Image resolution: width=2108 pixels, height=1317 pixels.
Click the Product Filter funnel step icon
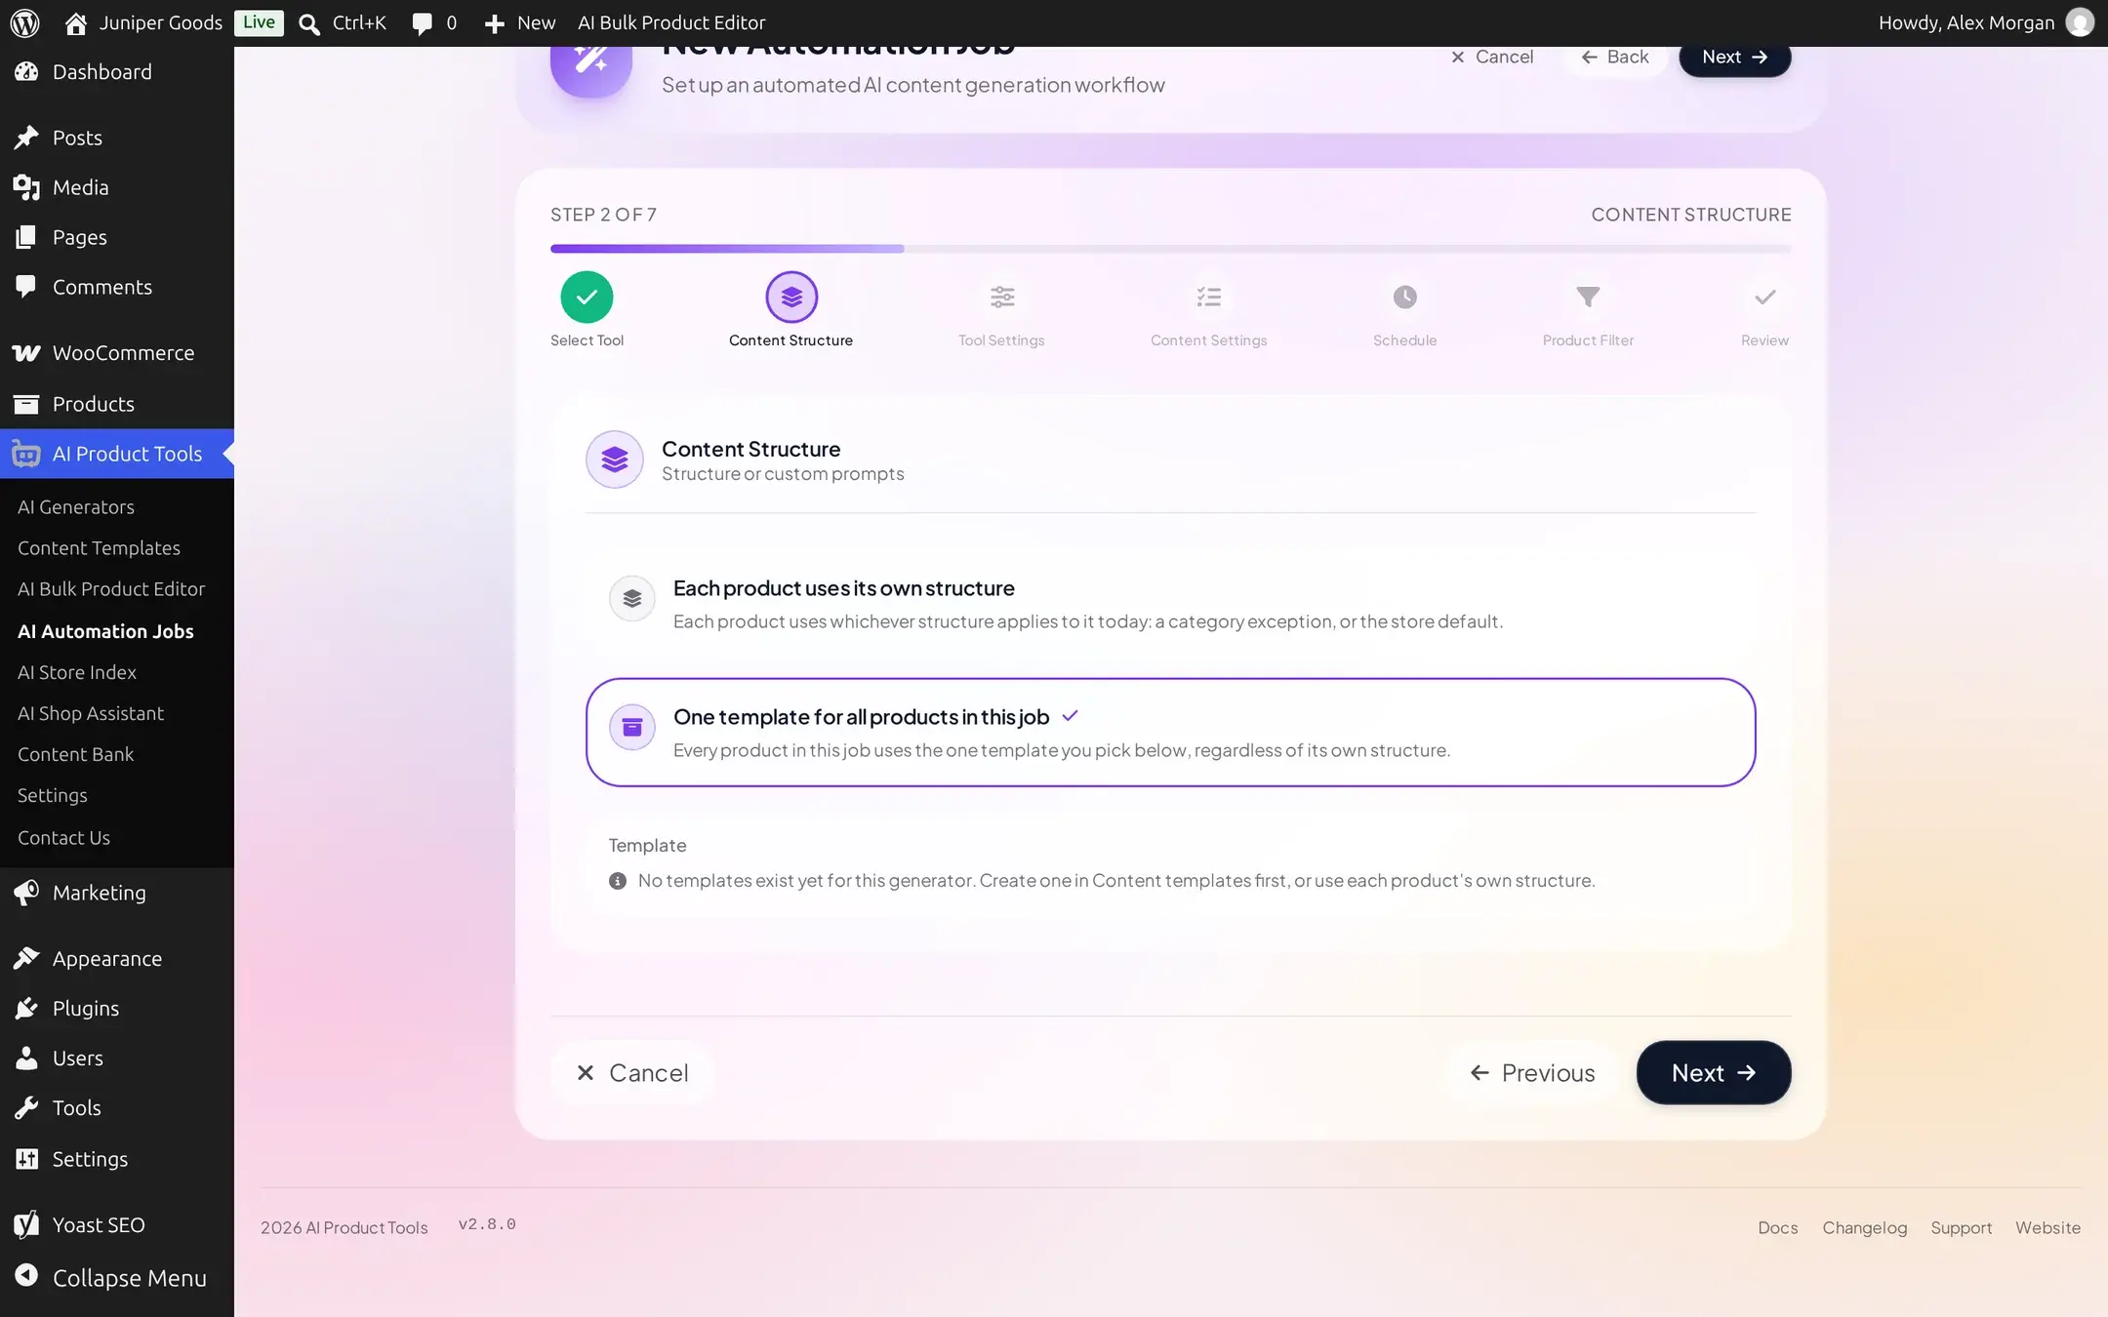[1588, 297]
